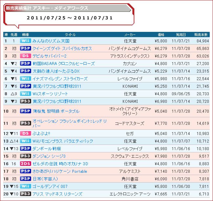Open the ぷよぷよ!! title link
213x201 pixels.
[41, 133]
